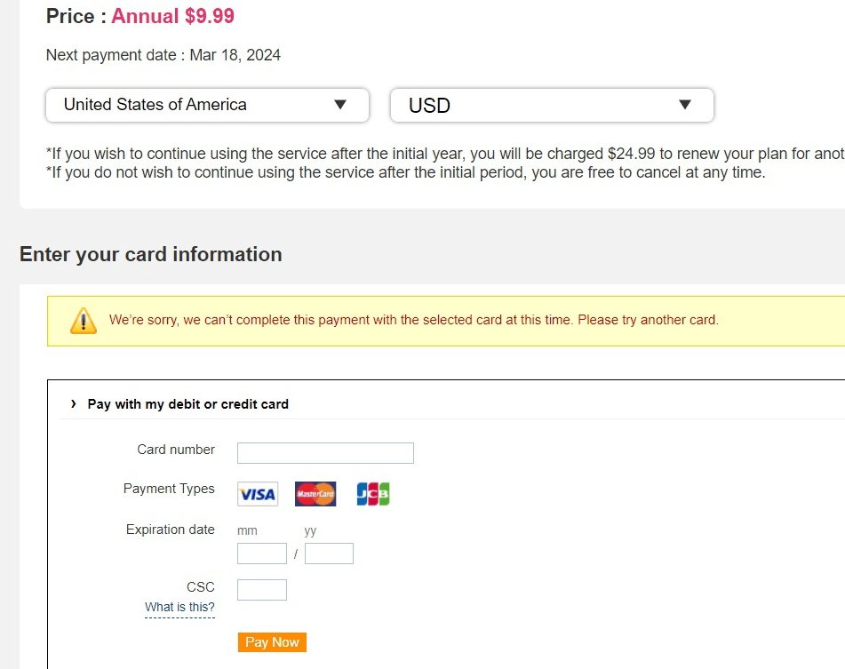Click the yellow warning triangle icon

(84, 321)
